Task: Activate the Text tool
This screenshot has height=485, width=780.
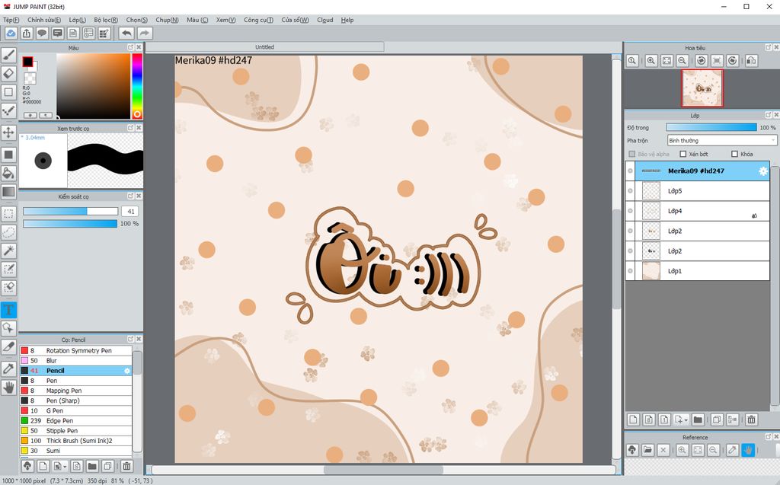Action: 8,309
